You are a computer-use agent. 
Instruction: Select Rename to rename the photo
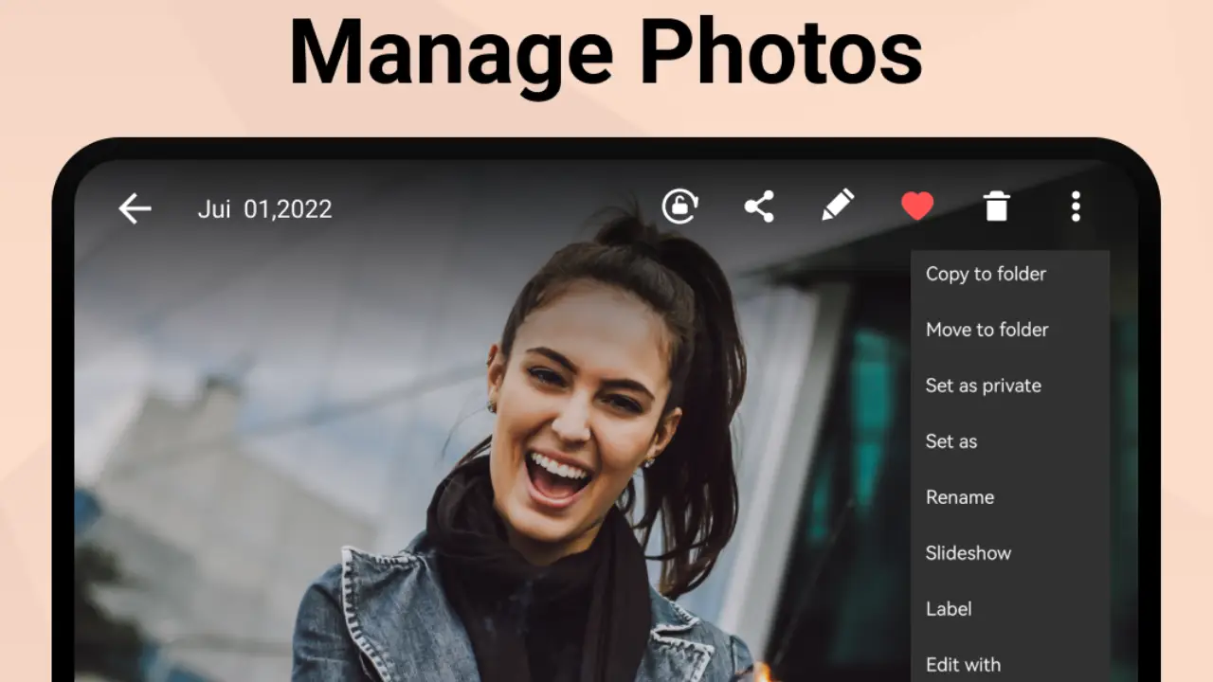[960, 497]
